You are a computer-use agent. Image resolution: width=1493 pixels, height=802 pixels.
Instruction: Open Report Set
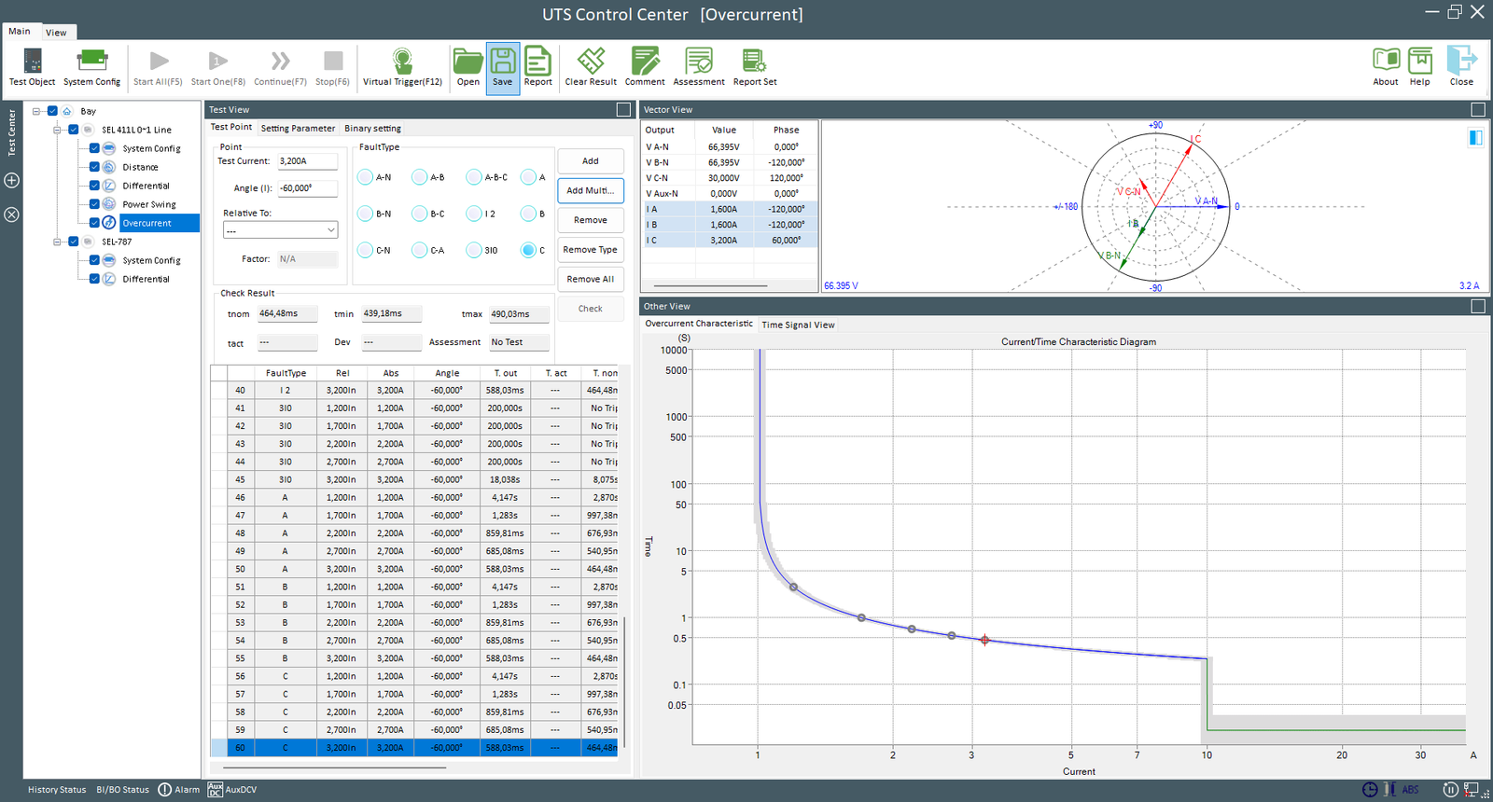tap(754, 62)
